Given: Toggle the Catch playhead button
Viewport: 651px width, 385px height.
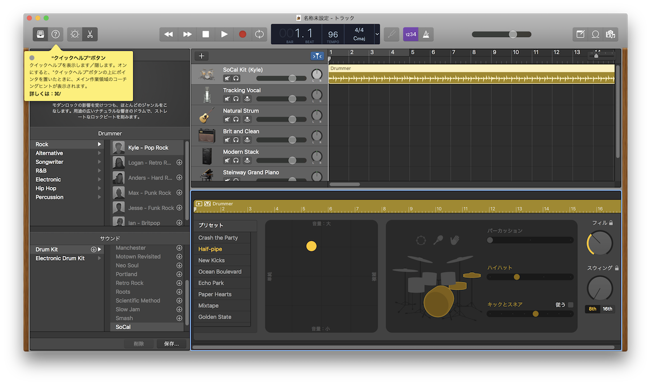Looking at the screenshot, I should pos(317,56).
